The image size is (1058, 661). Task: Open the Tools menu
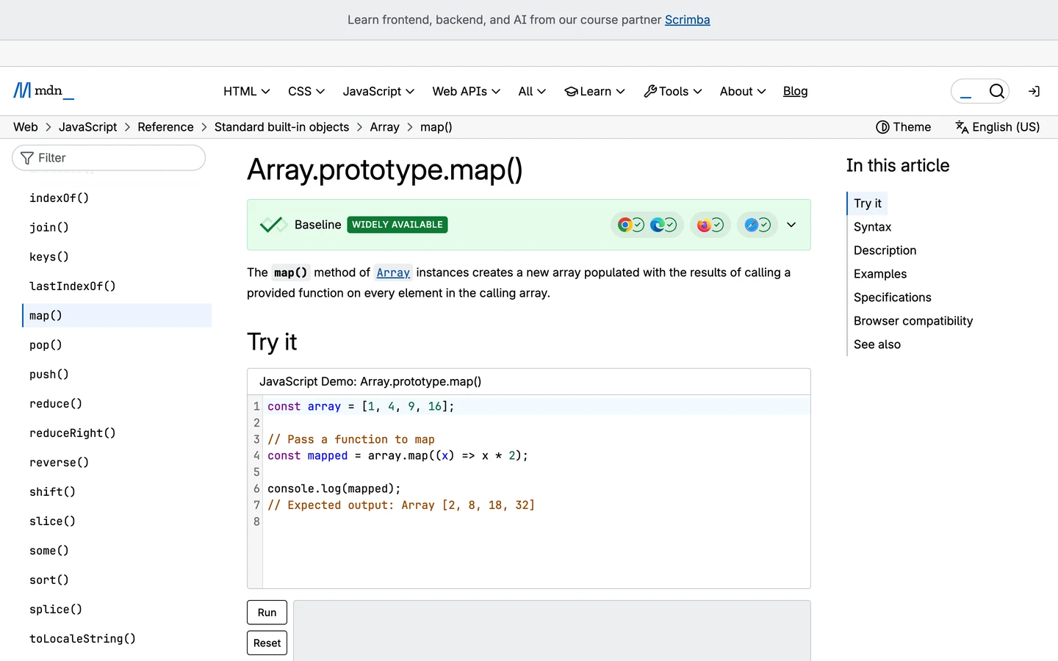[x=672, y=91]
